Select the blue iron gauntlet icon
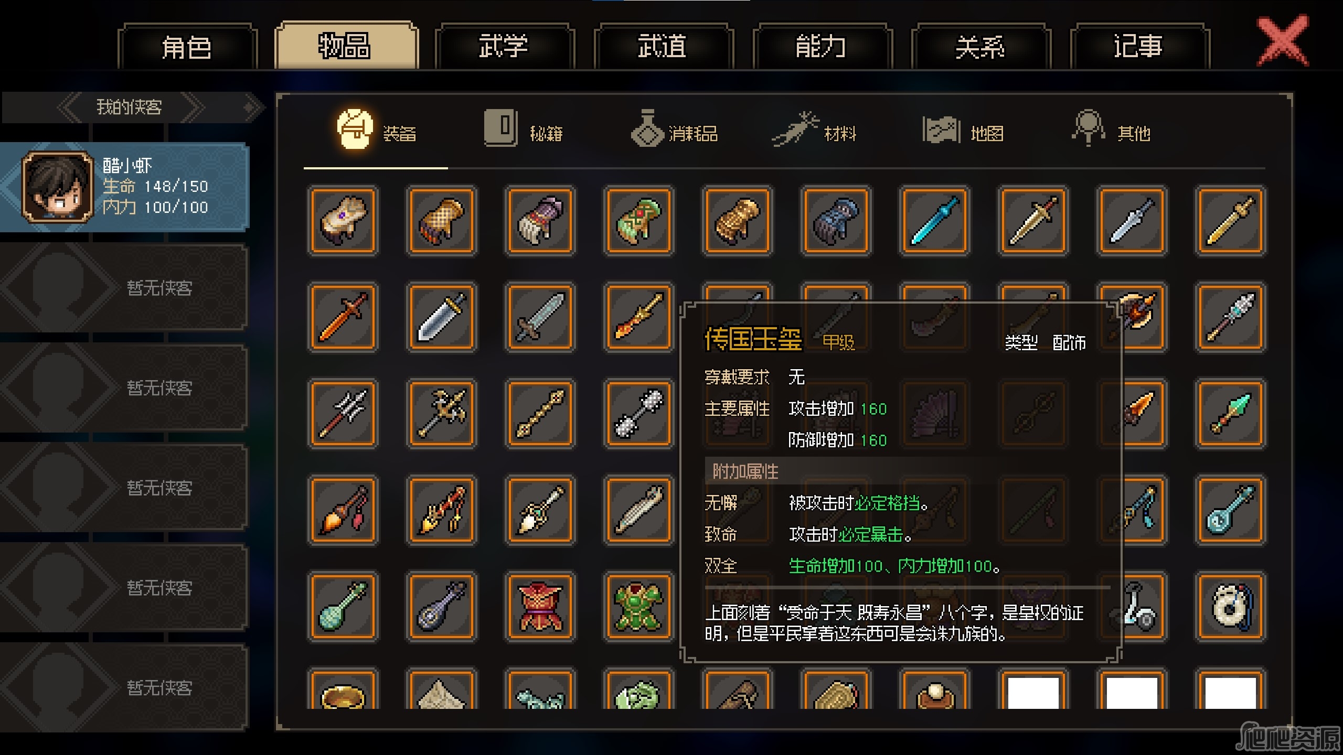 pyautogui.click(x=836, y=221)
